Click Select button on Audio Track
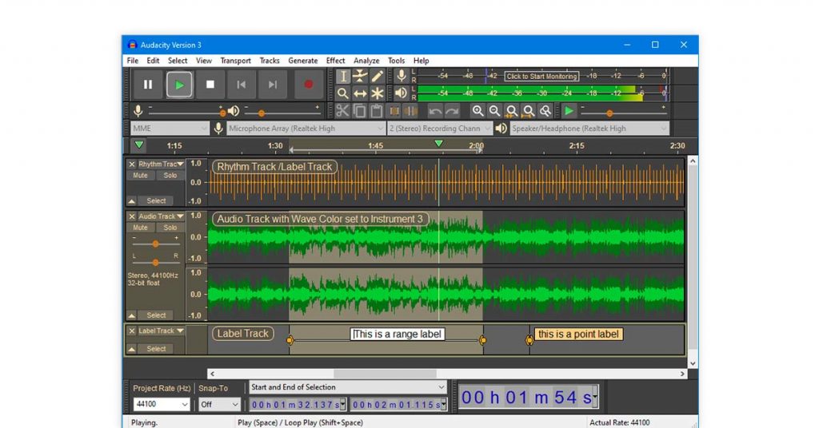 click(156, 315)
